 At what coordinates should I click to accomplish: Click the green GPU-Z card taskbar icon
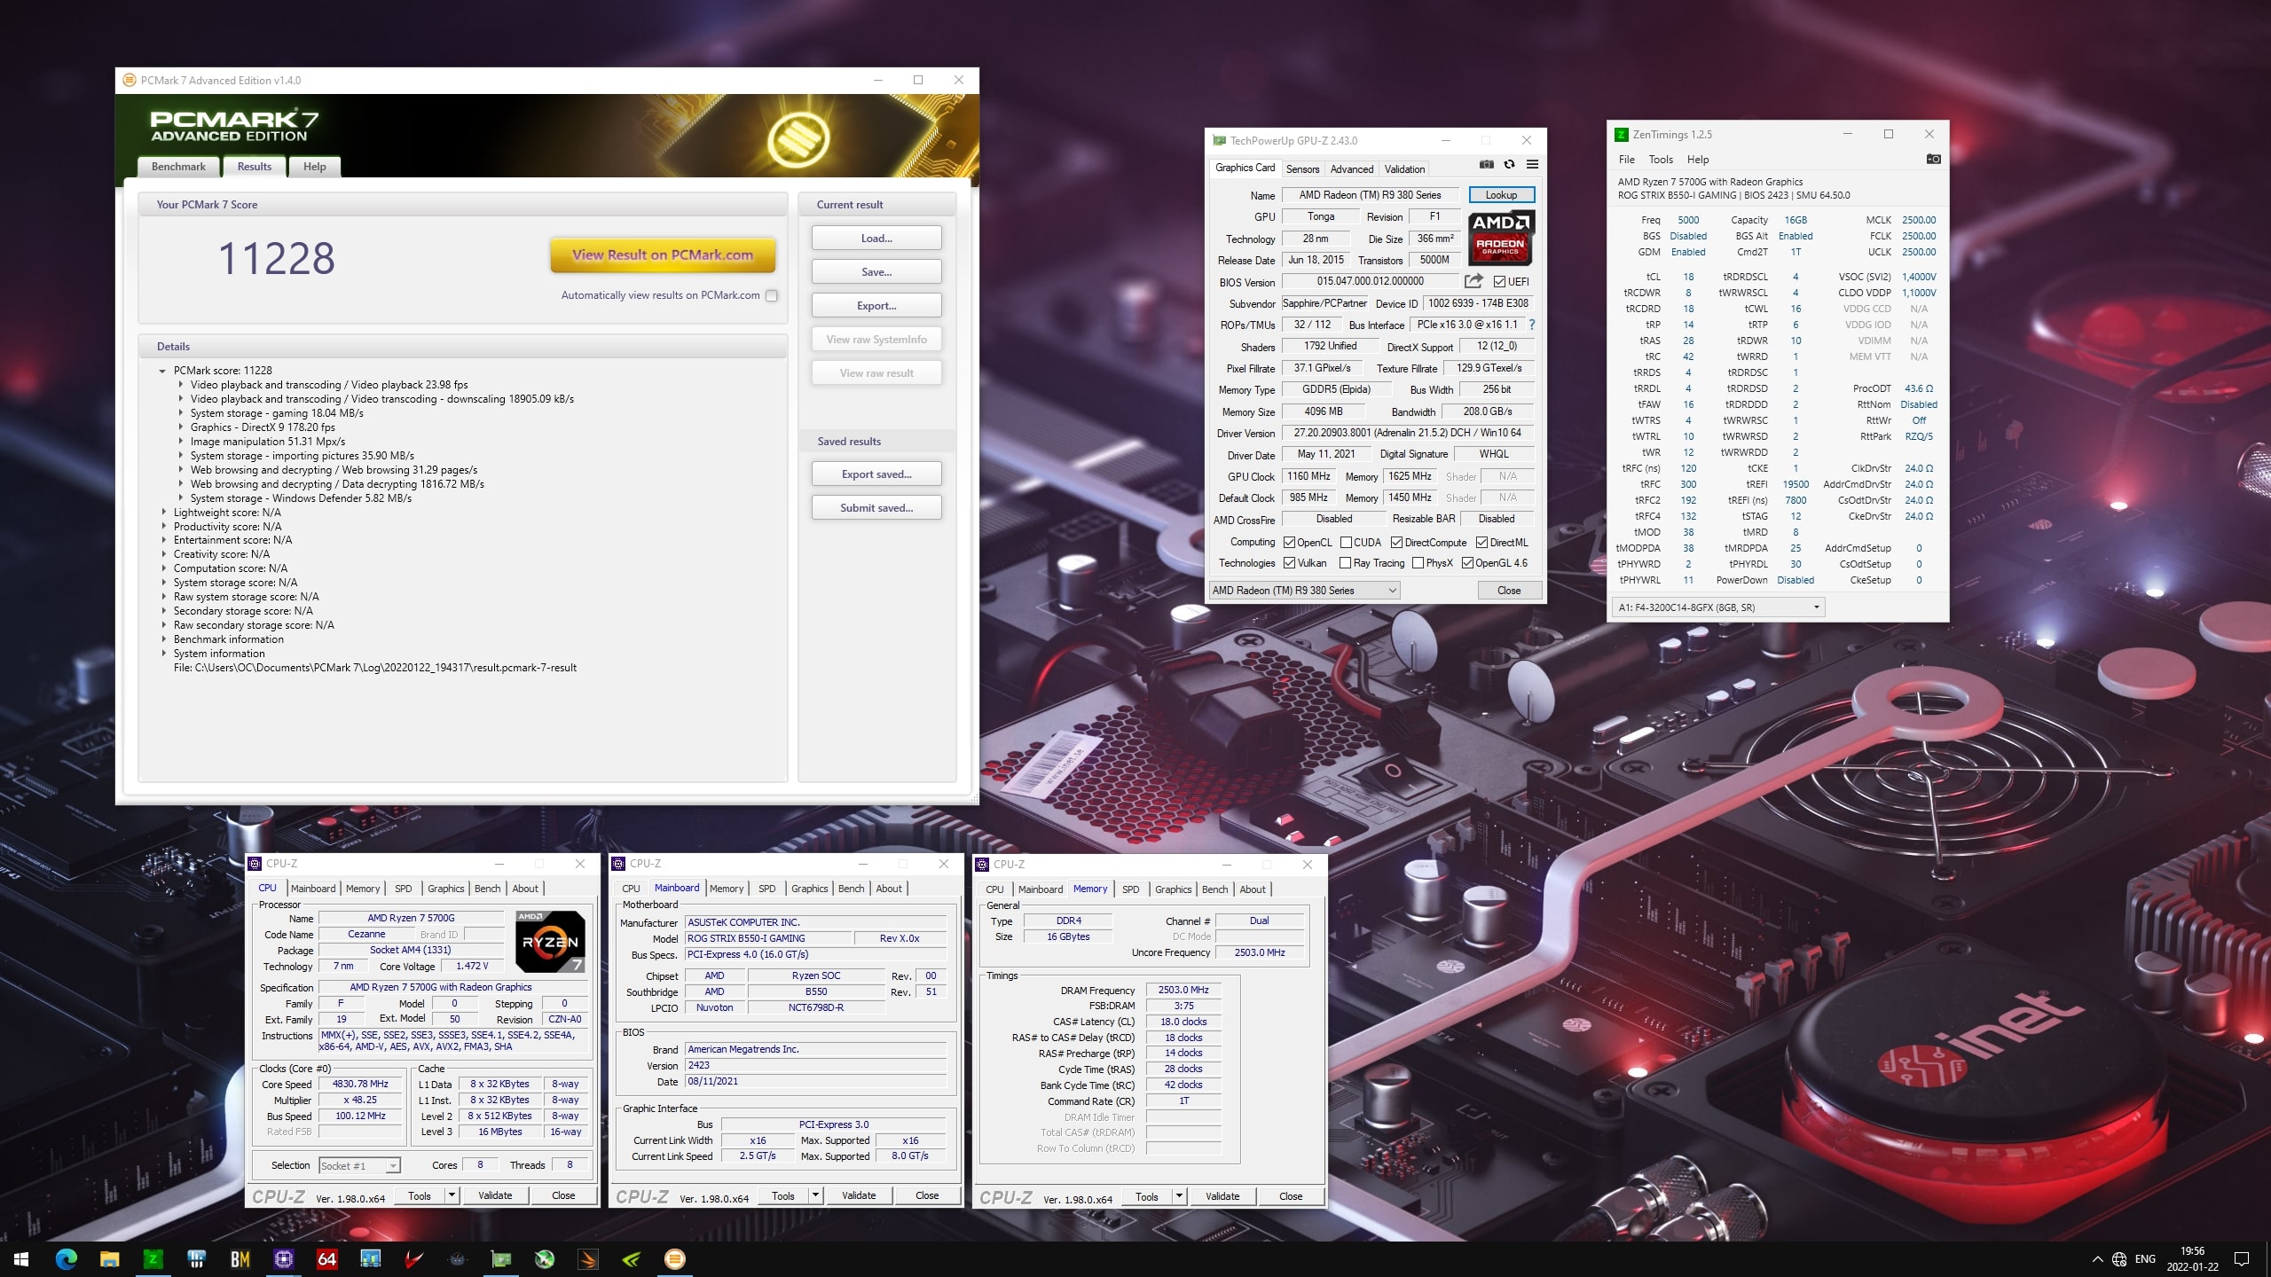pyautogui.click(x=500, y=1259)
